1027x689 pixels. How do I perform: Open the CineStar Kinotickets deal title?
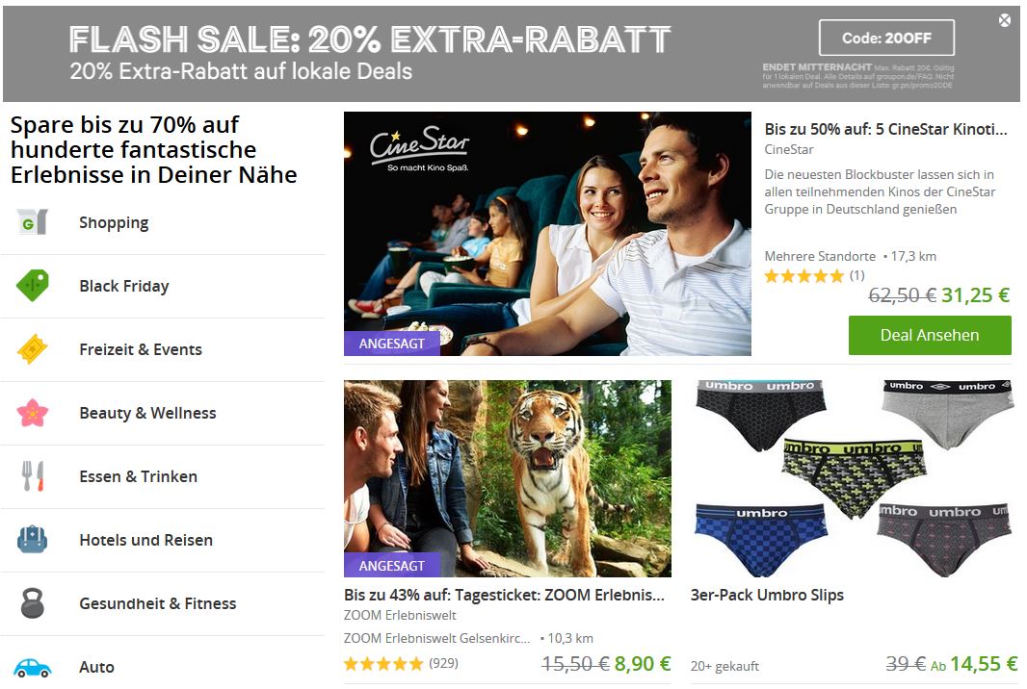coord(885,129)
